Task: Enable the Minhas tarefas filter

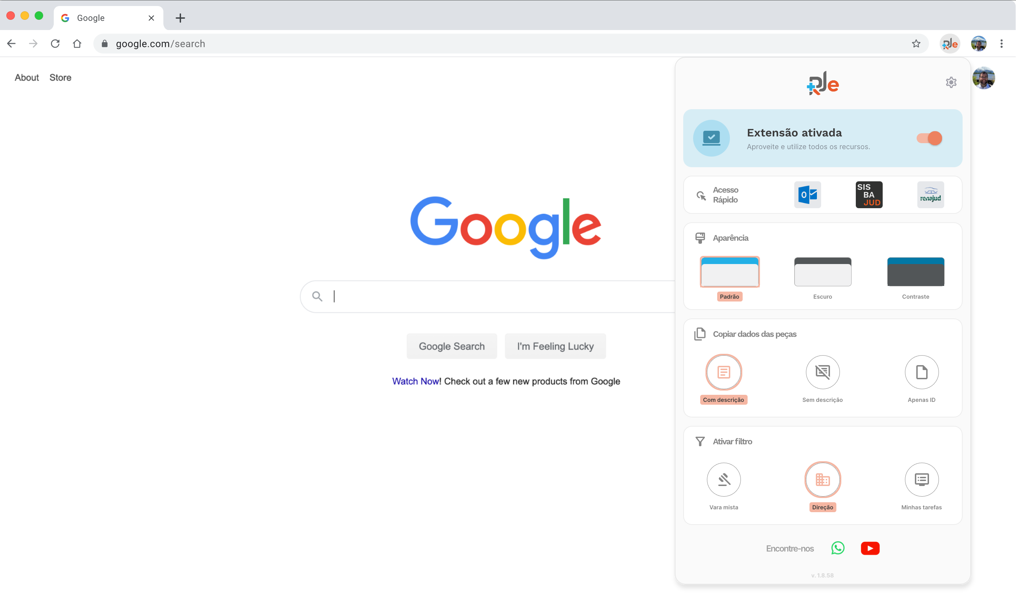Action: pos(921,480)
